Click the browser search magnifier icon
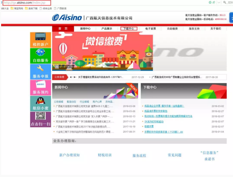 [224, 2]
